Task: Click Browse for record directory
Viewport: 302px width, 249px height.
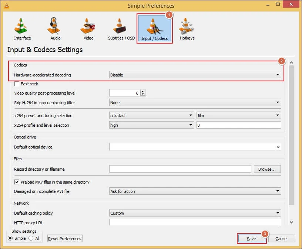Action: 267,169
